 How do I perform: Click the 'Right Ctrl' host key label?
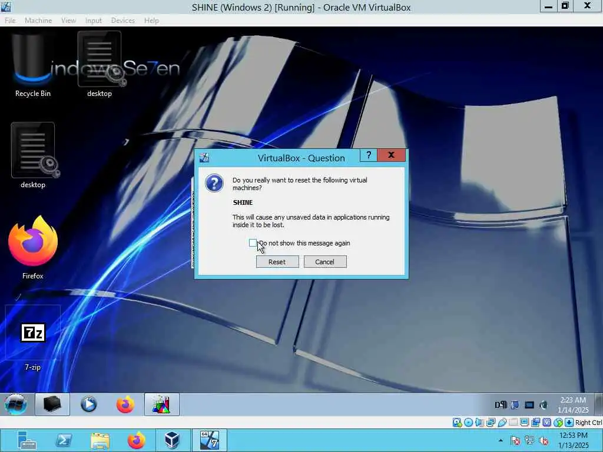pyautogui.click(x=588, y=423)
